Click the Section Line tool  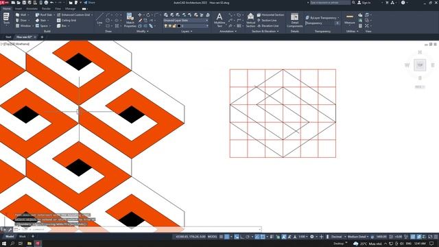[x=267, y=21]
